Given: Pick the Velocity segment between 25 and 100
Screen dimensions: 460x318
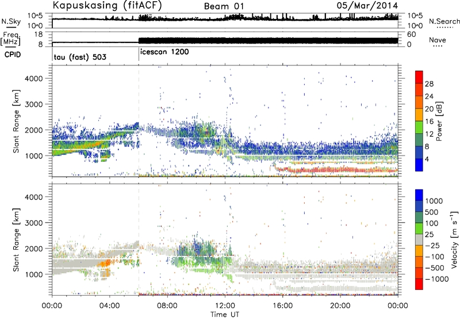Looking at the screenshot, I should [x=419, y=228].
